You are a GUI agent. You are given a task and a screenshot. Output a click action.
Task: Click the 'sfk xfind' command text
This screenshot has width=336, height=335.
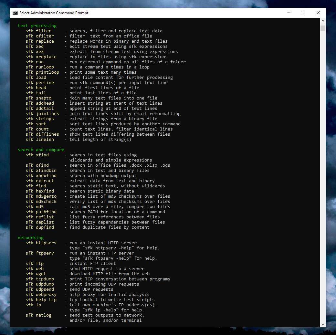[37, 155]
